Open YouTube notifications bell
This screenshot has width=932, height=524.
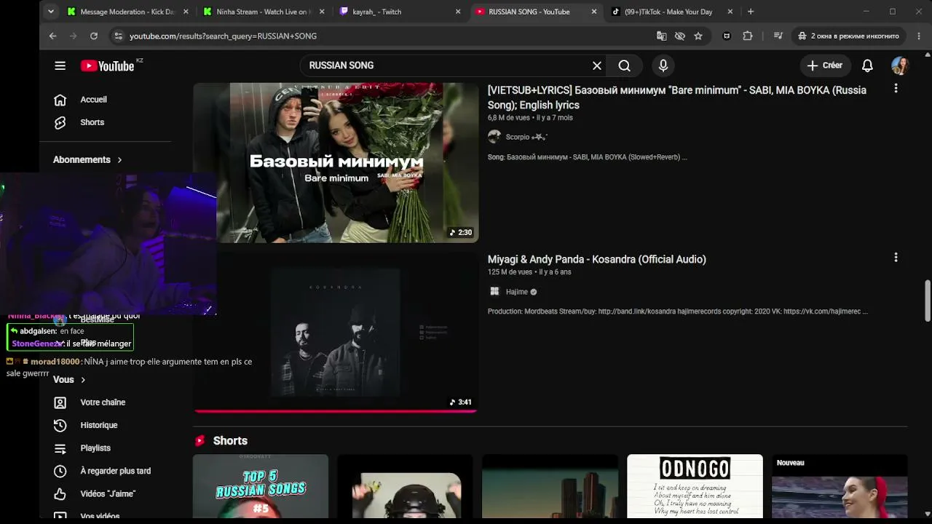pos(867,65)
